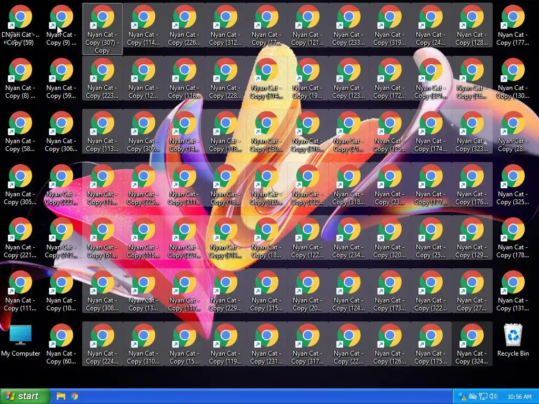Click Nyan Cat Copy (127... icon
This screenshot has height=404, width=539.
431,185
